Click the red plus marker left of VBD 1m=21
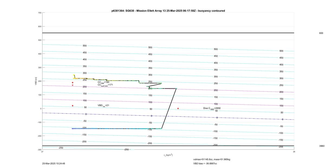The image size is (325, 168). 73,106
